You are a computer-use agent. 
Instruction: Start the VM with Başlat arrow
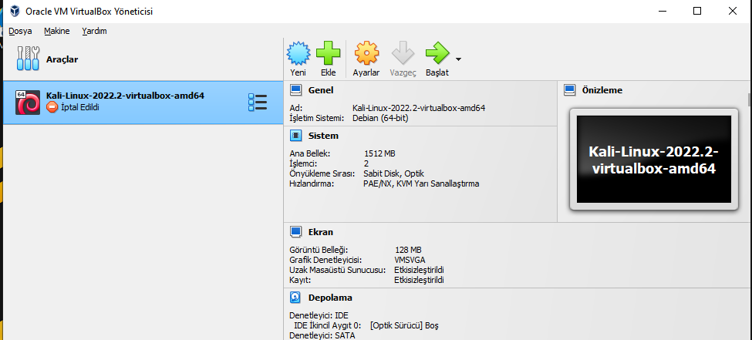pyautogui.click(x=437, y=53)
